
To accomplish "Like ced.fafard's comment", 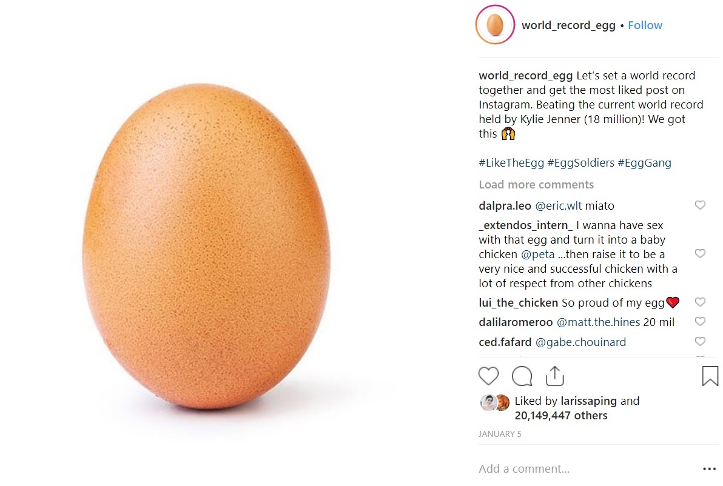I will 700,342.
